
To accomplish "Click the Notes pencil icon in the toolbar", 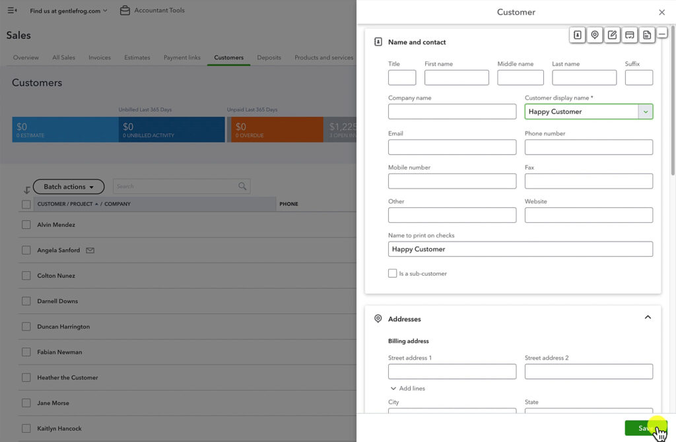I will coord(612,34).
